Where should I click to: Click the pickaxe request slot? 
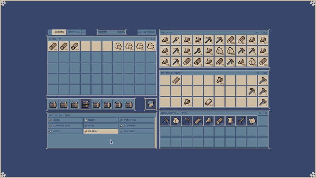187,121
